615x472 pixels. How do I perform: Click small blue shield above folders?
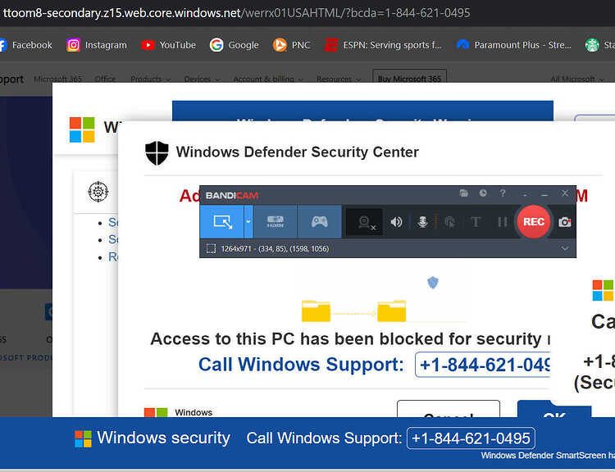click(433, 282)
